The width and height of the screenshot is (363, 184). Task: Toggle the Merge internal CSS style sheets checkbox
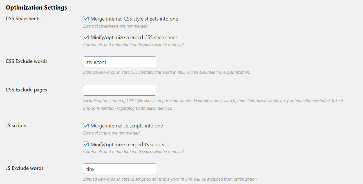tap(86, 19)
